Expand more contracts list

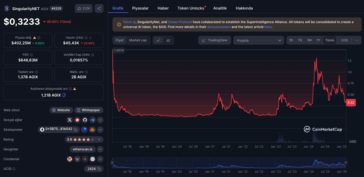[x=100, y=130]
